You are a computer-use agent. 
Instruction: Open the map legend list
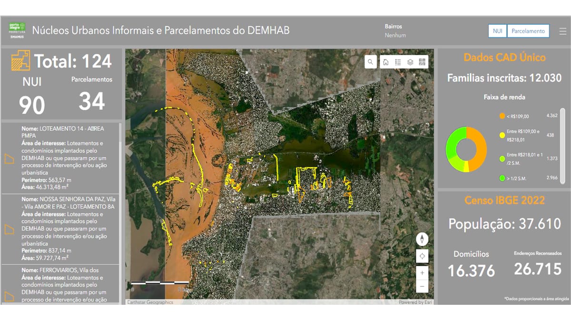point(398,61)
